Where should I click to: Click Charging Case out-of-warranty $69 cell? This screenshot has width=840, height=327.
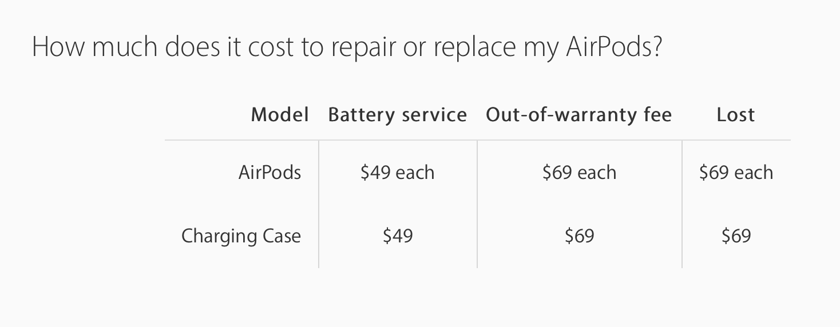click(x=580, y=236)
